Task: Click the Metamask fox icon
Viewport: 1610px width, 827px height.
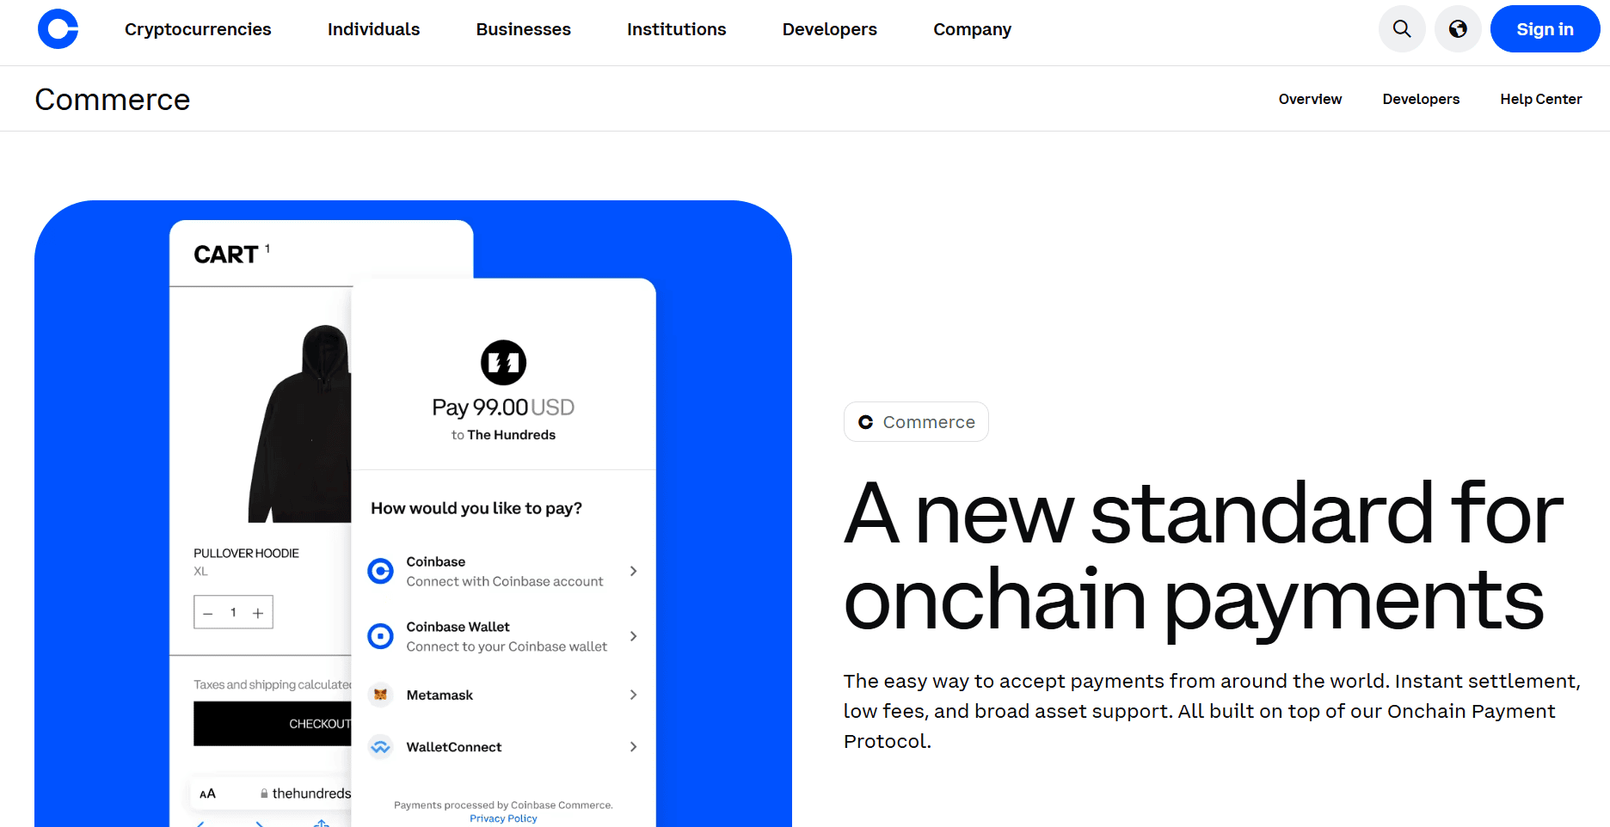Action: 380,695
